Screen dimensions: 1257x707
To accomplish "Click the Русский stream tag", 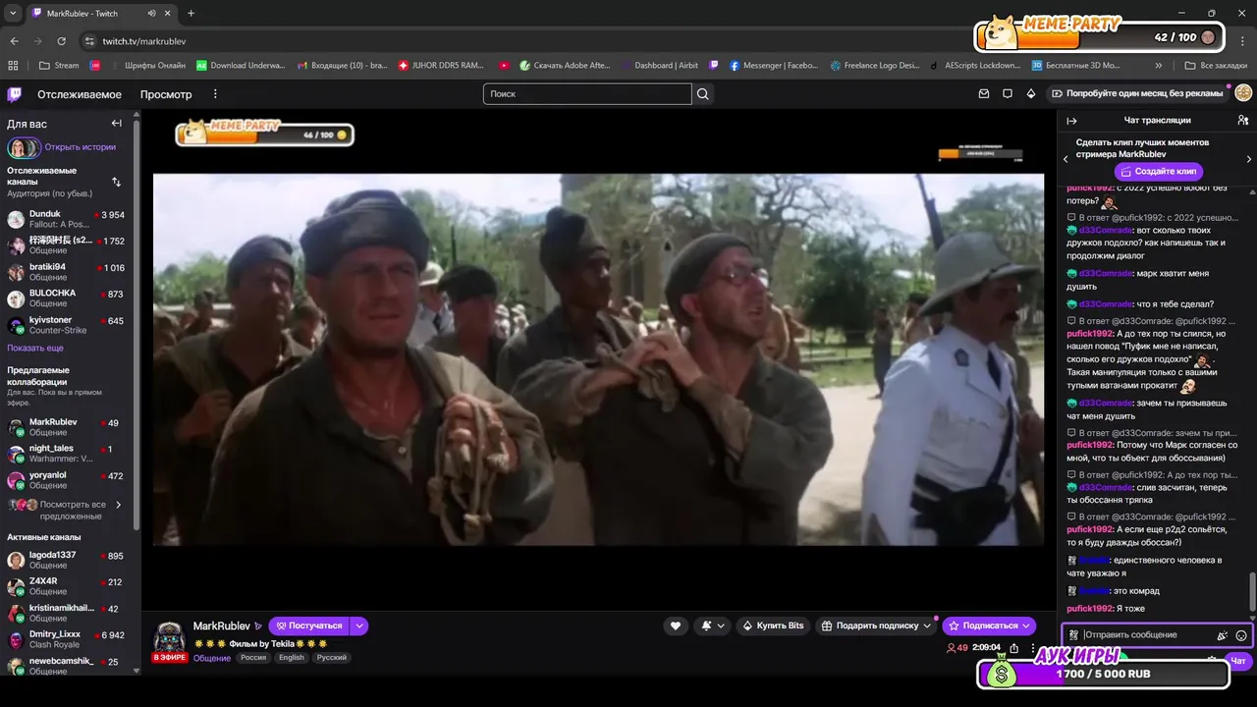I will click(332, 658).
